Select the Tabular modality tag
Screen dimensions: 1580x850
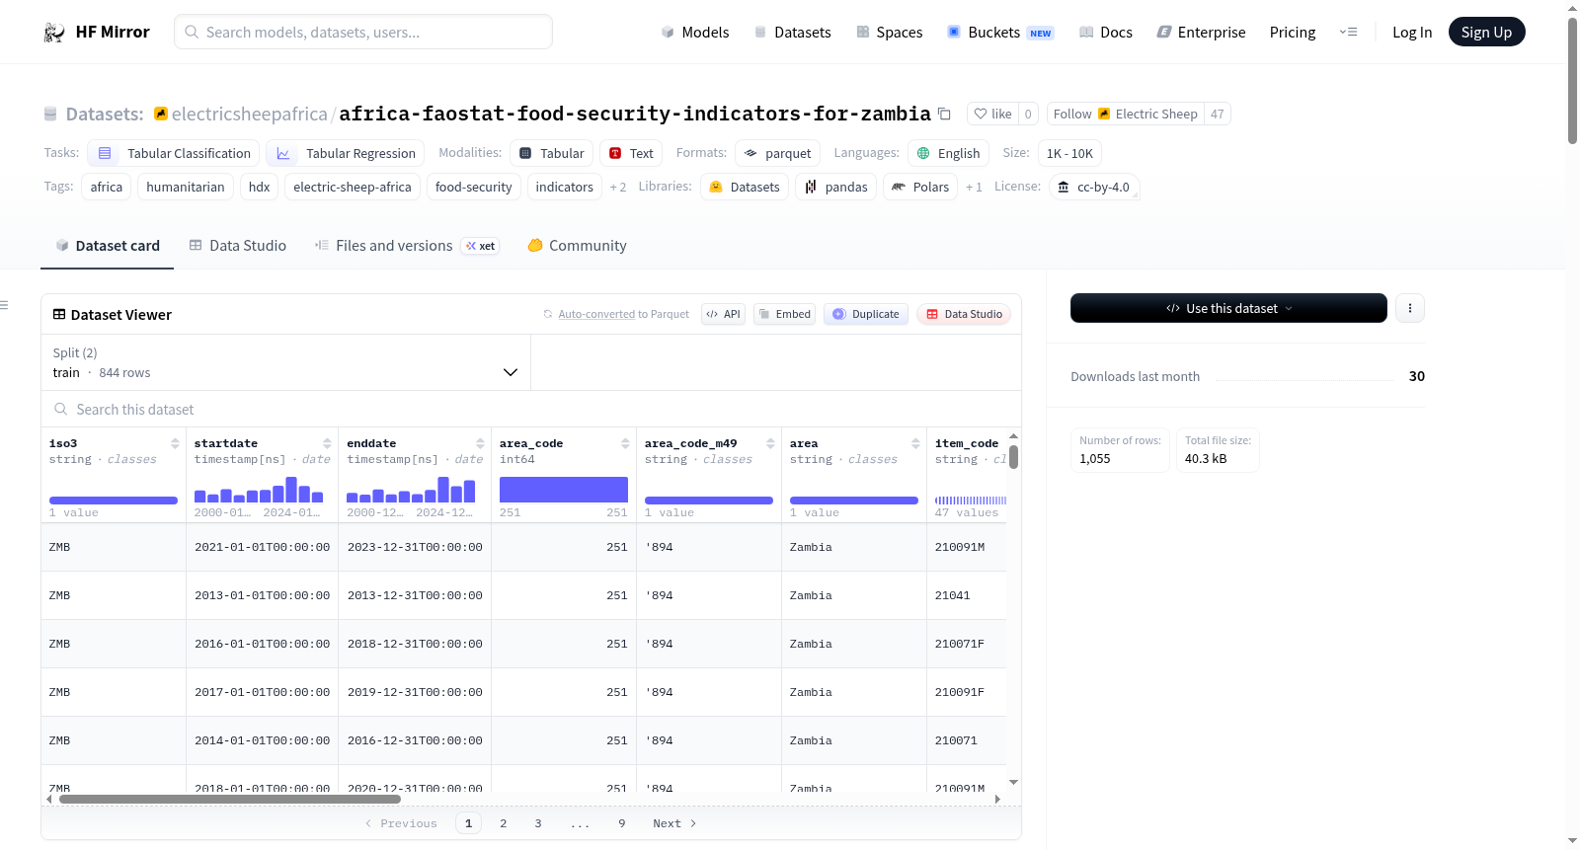[552, 153]
